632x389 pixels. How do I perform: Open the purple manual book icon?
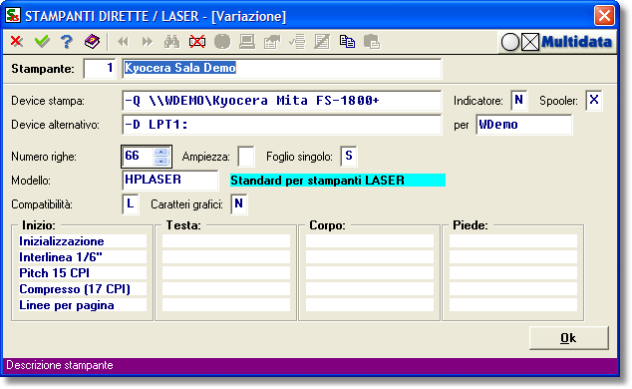point(92,41)
